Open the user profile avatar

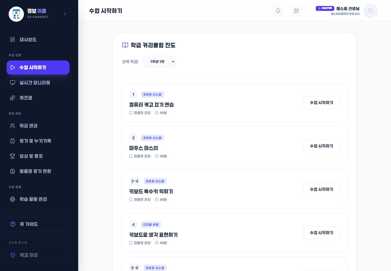pyautogui.click(x=370, y=11)
